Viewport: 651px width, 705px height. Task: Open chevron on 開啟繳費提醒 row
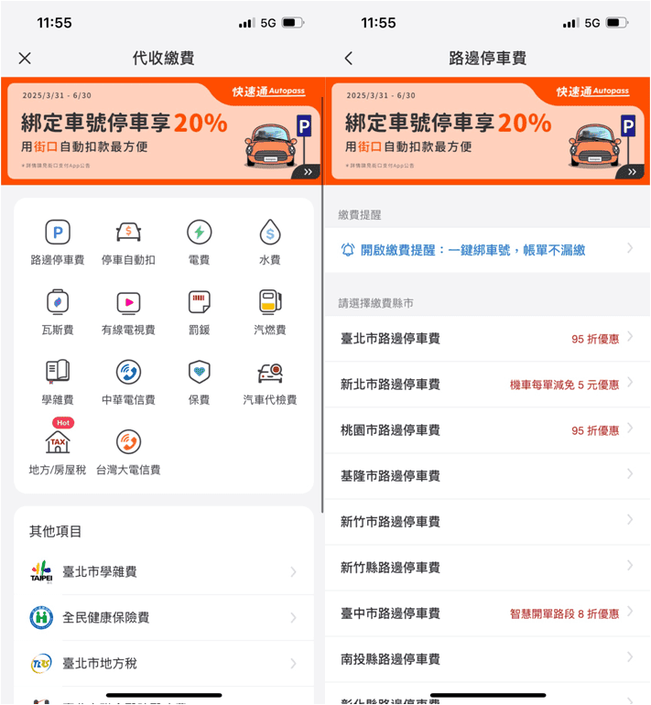630,248
